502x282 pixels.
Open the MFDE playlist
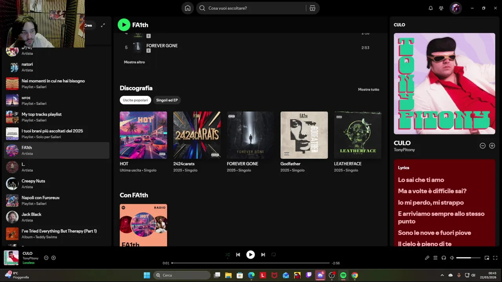56,100
